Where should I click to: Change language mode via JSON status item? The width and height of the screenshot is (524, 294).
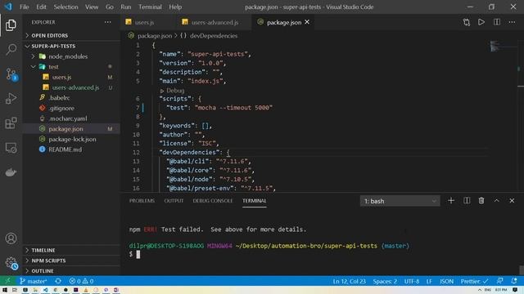[446, 281]
